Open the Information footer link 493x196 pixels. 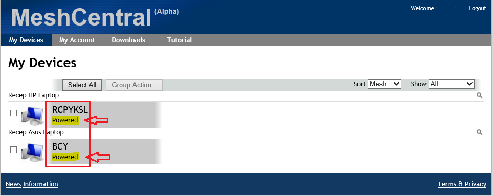click(x=40, y=184)
